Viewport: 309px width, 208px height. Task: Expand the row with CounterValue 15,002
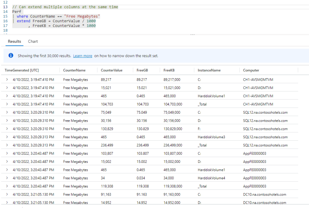(x=7, y=162)
